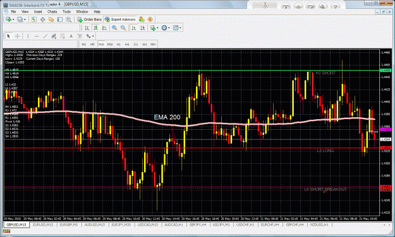Switch to the USDCAD,M15 chart tab

[x=148, y=224]
